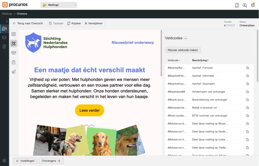259x166 pixels.
Task: Collapse the Veldcodes panel
Action: 186,38
